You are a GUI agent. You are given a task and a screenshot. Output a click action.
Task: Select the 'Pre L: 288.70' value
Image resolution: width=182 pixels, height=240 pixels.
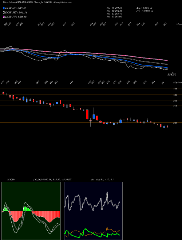coord(114,14)
